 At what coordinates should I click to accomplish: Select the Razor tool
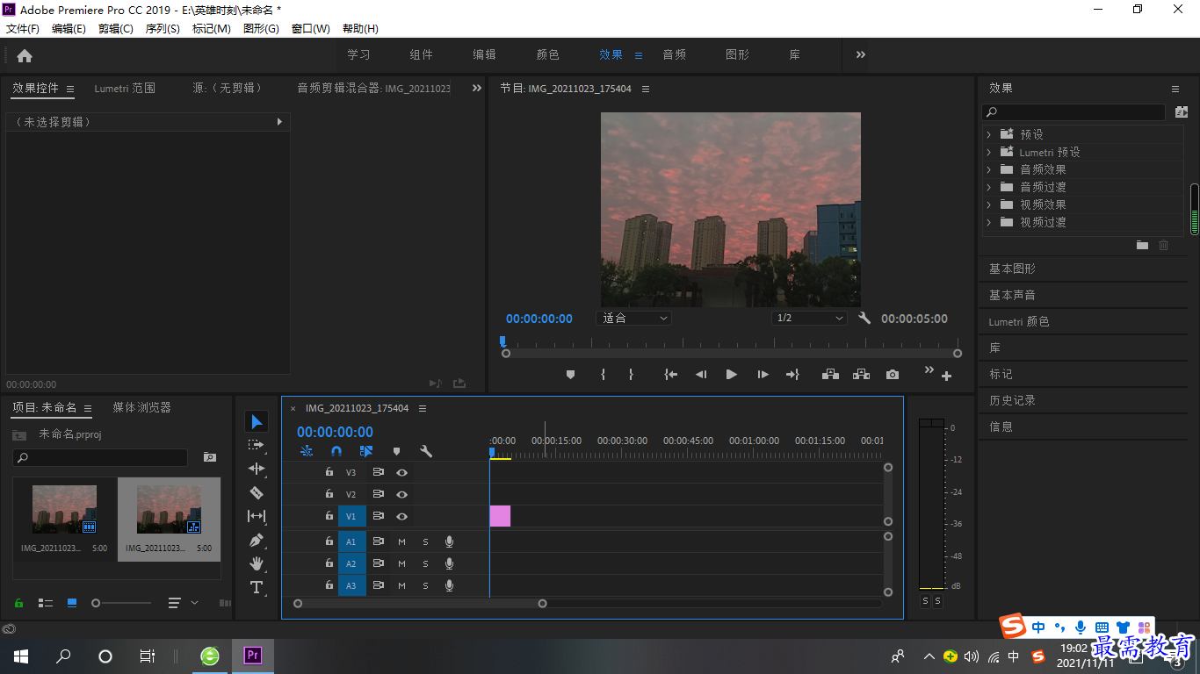pyautogui.click(x=257, y=492)
